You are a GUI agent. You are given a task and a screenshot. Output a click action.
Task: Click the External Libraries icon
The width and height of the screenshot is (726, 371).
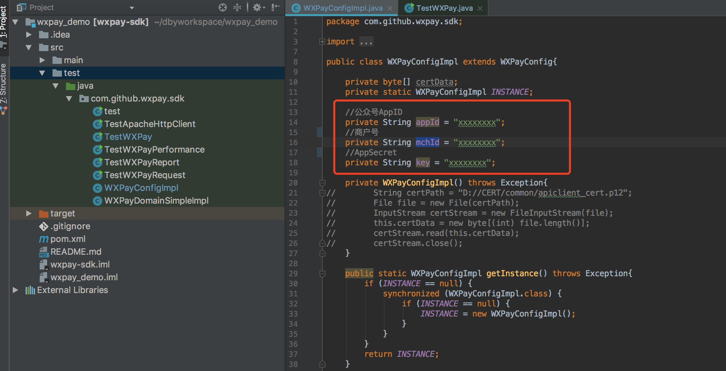click(x=30, y=290)
